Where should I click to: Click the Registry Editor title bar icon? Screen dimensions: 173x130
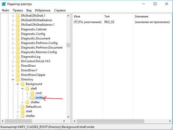click(4, 4)
